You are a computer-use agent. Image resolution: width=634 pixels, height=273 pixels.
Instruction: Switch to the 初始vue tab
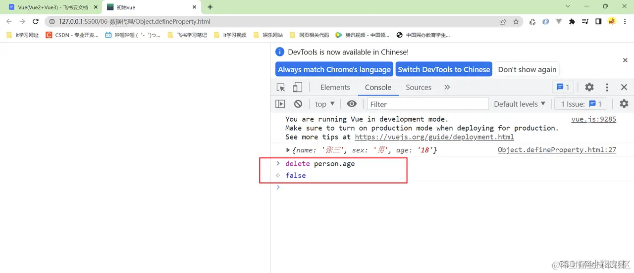(151, 7)
